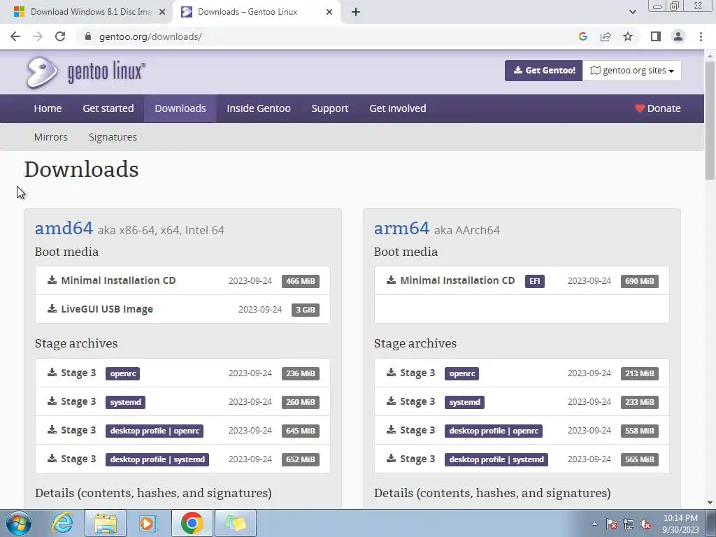Click the Gentoo Linux logo
The width and height of the screenshot is (716, 537).
85,72
